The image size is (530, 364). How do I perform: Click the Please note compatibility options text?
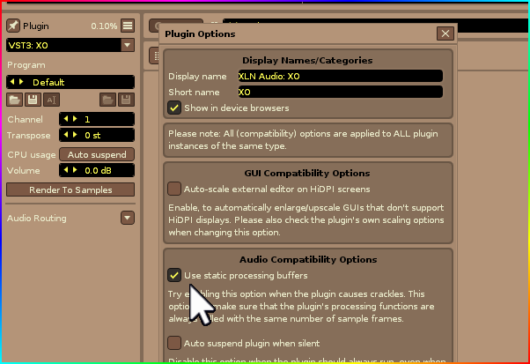(303, 140)
